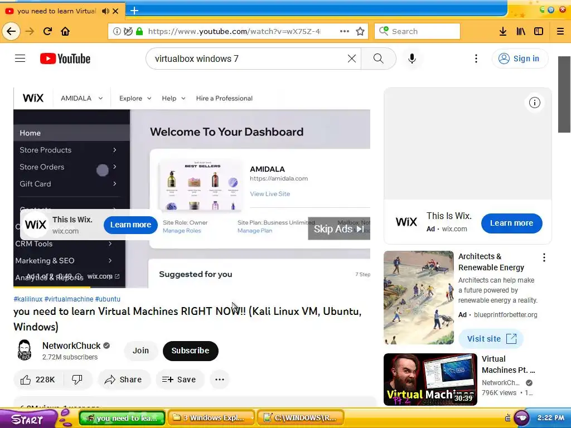
Task: Switch to 'you need to lea...' taskbar button
Action: 122,418
